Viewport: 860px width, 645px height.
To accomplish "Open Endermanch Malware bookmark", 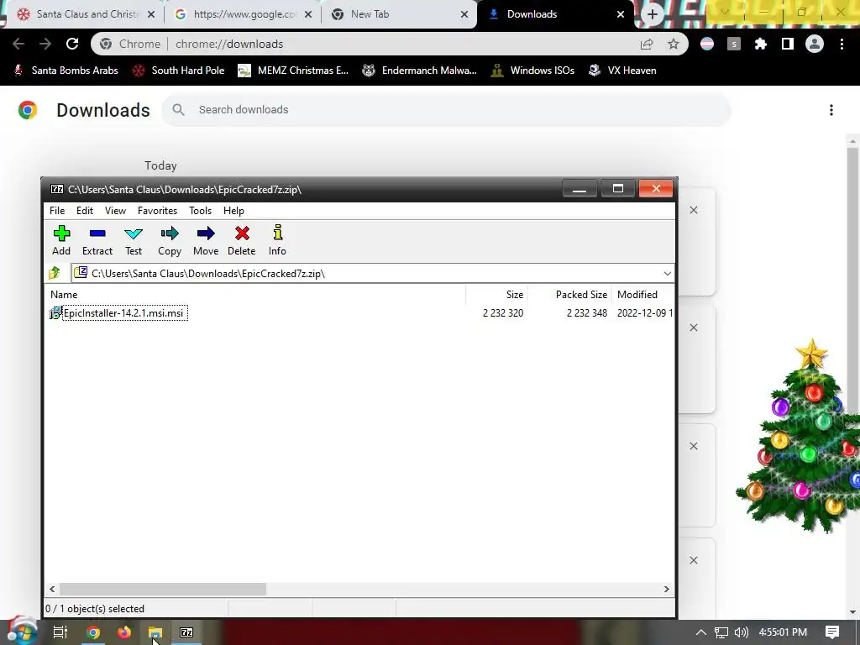I will [420, 71].
